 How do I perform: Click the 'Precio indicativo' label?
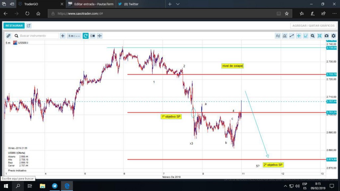click(x=17, y=170)
